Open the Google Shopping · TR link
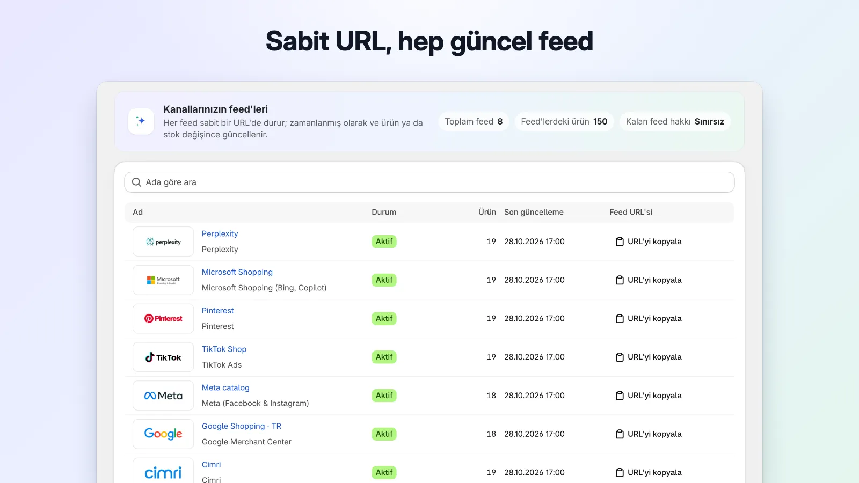Image resolution: width=859 pixels, height=483 pixels. 242,426
